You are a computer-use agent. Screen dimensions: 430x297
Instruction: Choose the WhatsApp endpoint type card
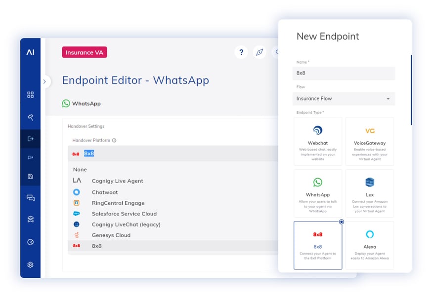tap(318, 193)
